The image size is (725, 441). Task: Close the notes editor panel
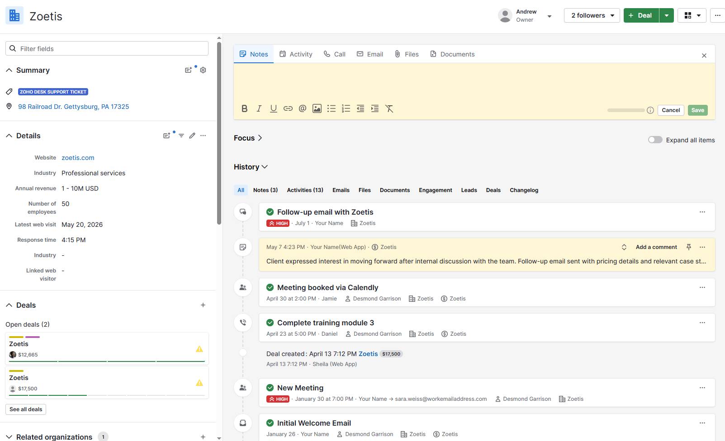point(704,56)
